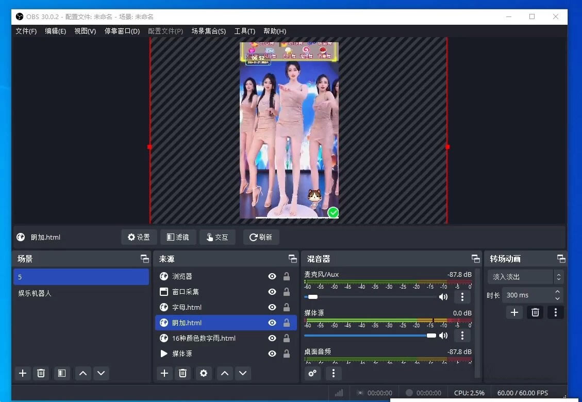Open the 工具(T) menu
The height and width of the screenshot is (402, 582).
(x=244, y=31)
